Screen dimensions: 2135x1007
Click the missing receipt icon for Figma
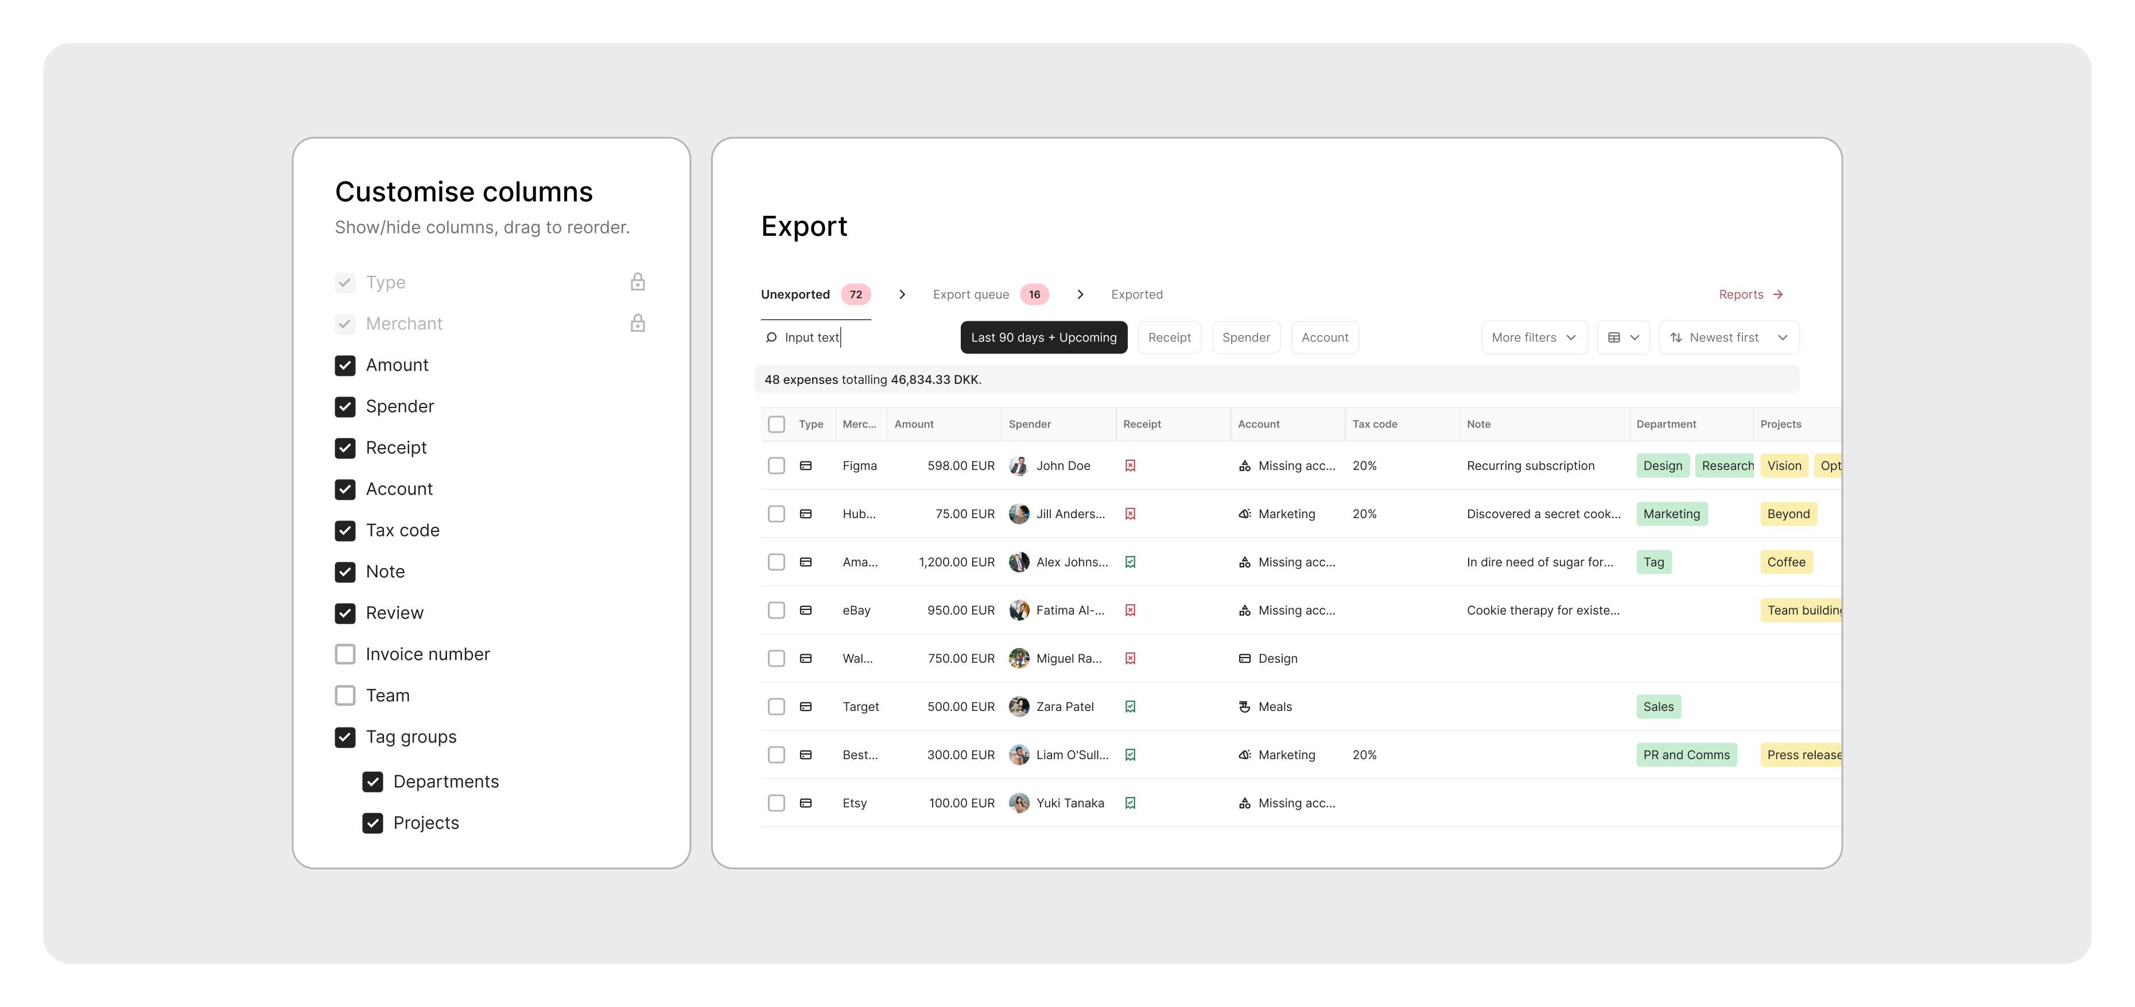[1129, 466]
